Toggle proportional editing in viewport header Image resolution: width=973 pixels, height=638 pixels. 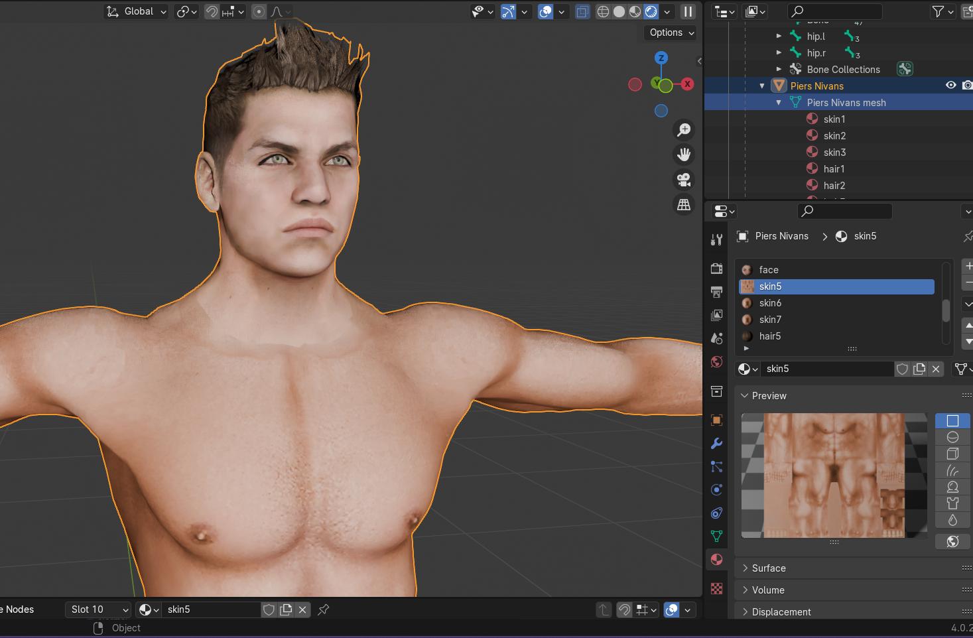(259, 11)
